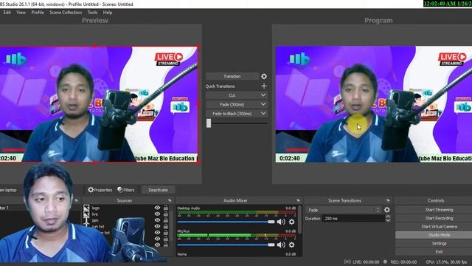Click Start Virtual Camera
The image size is (472, 266).
[439, 227]
